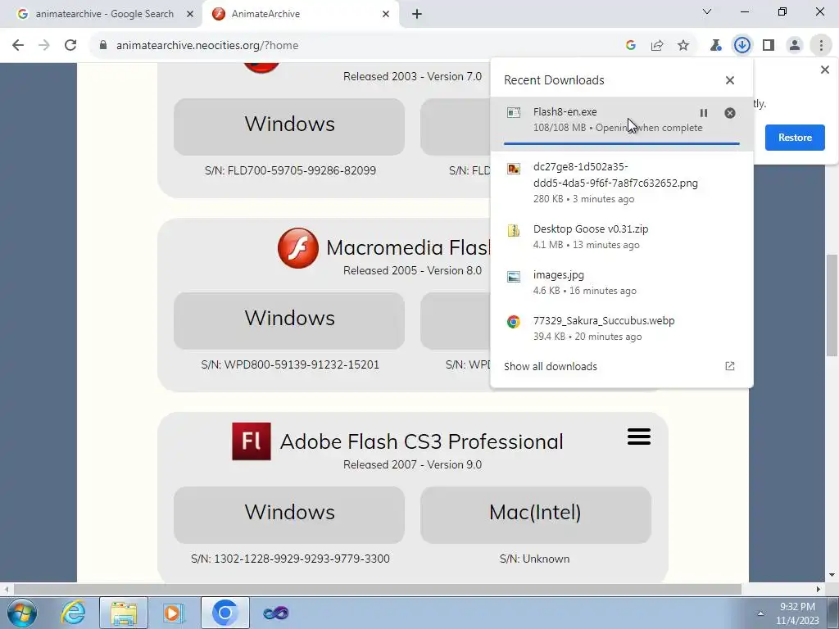Open the Chrome three-dot menu
The height and width of the screenshot is (629, 839).
click(x=821, y=46)
